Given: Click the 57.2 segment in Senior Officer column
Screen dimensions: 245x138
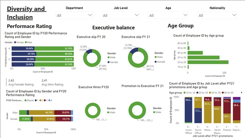Looking at the screenshot, I should 198,115.
